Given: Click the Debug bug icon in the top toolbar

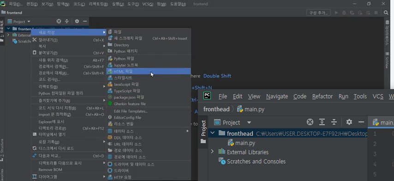Looking at the screenshot, I should [344, 12].
